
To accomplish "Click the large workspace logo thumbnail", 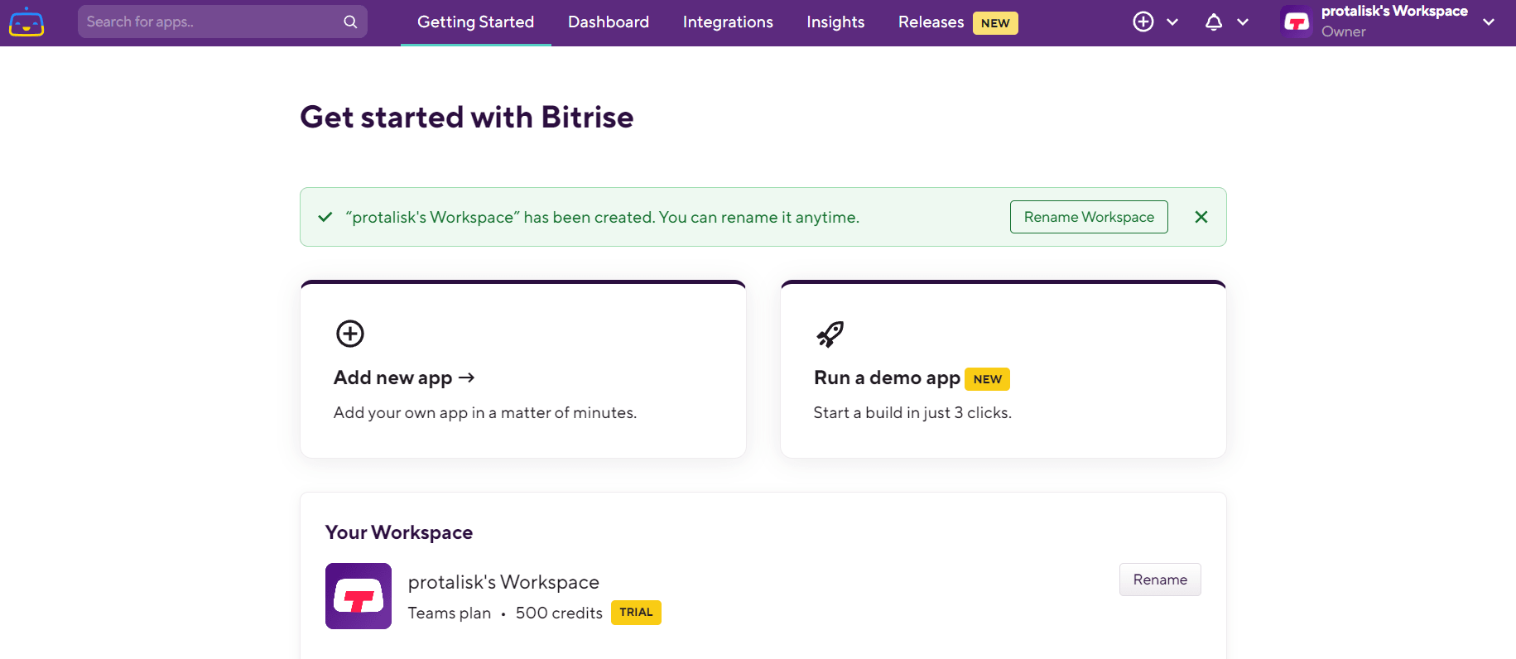I will (359, 596).
